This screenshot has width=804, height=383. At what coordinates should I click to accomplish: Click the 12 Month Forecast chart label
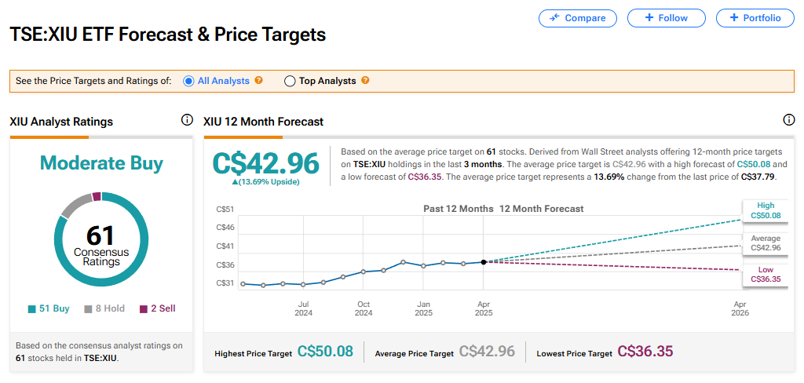point(542,209)
